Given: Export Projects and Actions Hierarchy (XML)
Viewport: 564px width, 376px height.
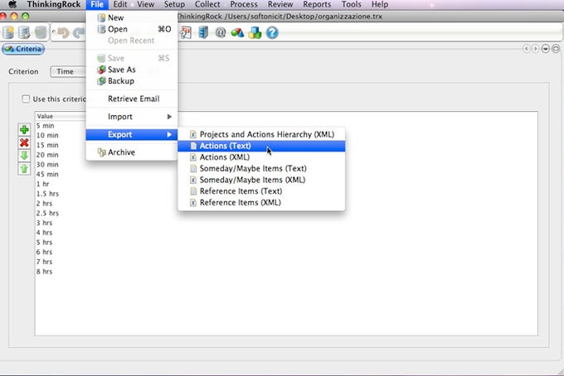Looking at the screenshot, I should click(261, 134).
